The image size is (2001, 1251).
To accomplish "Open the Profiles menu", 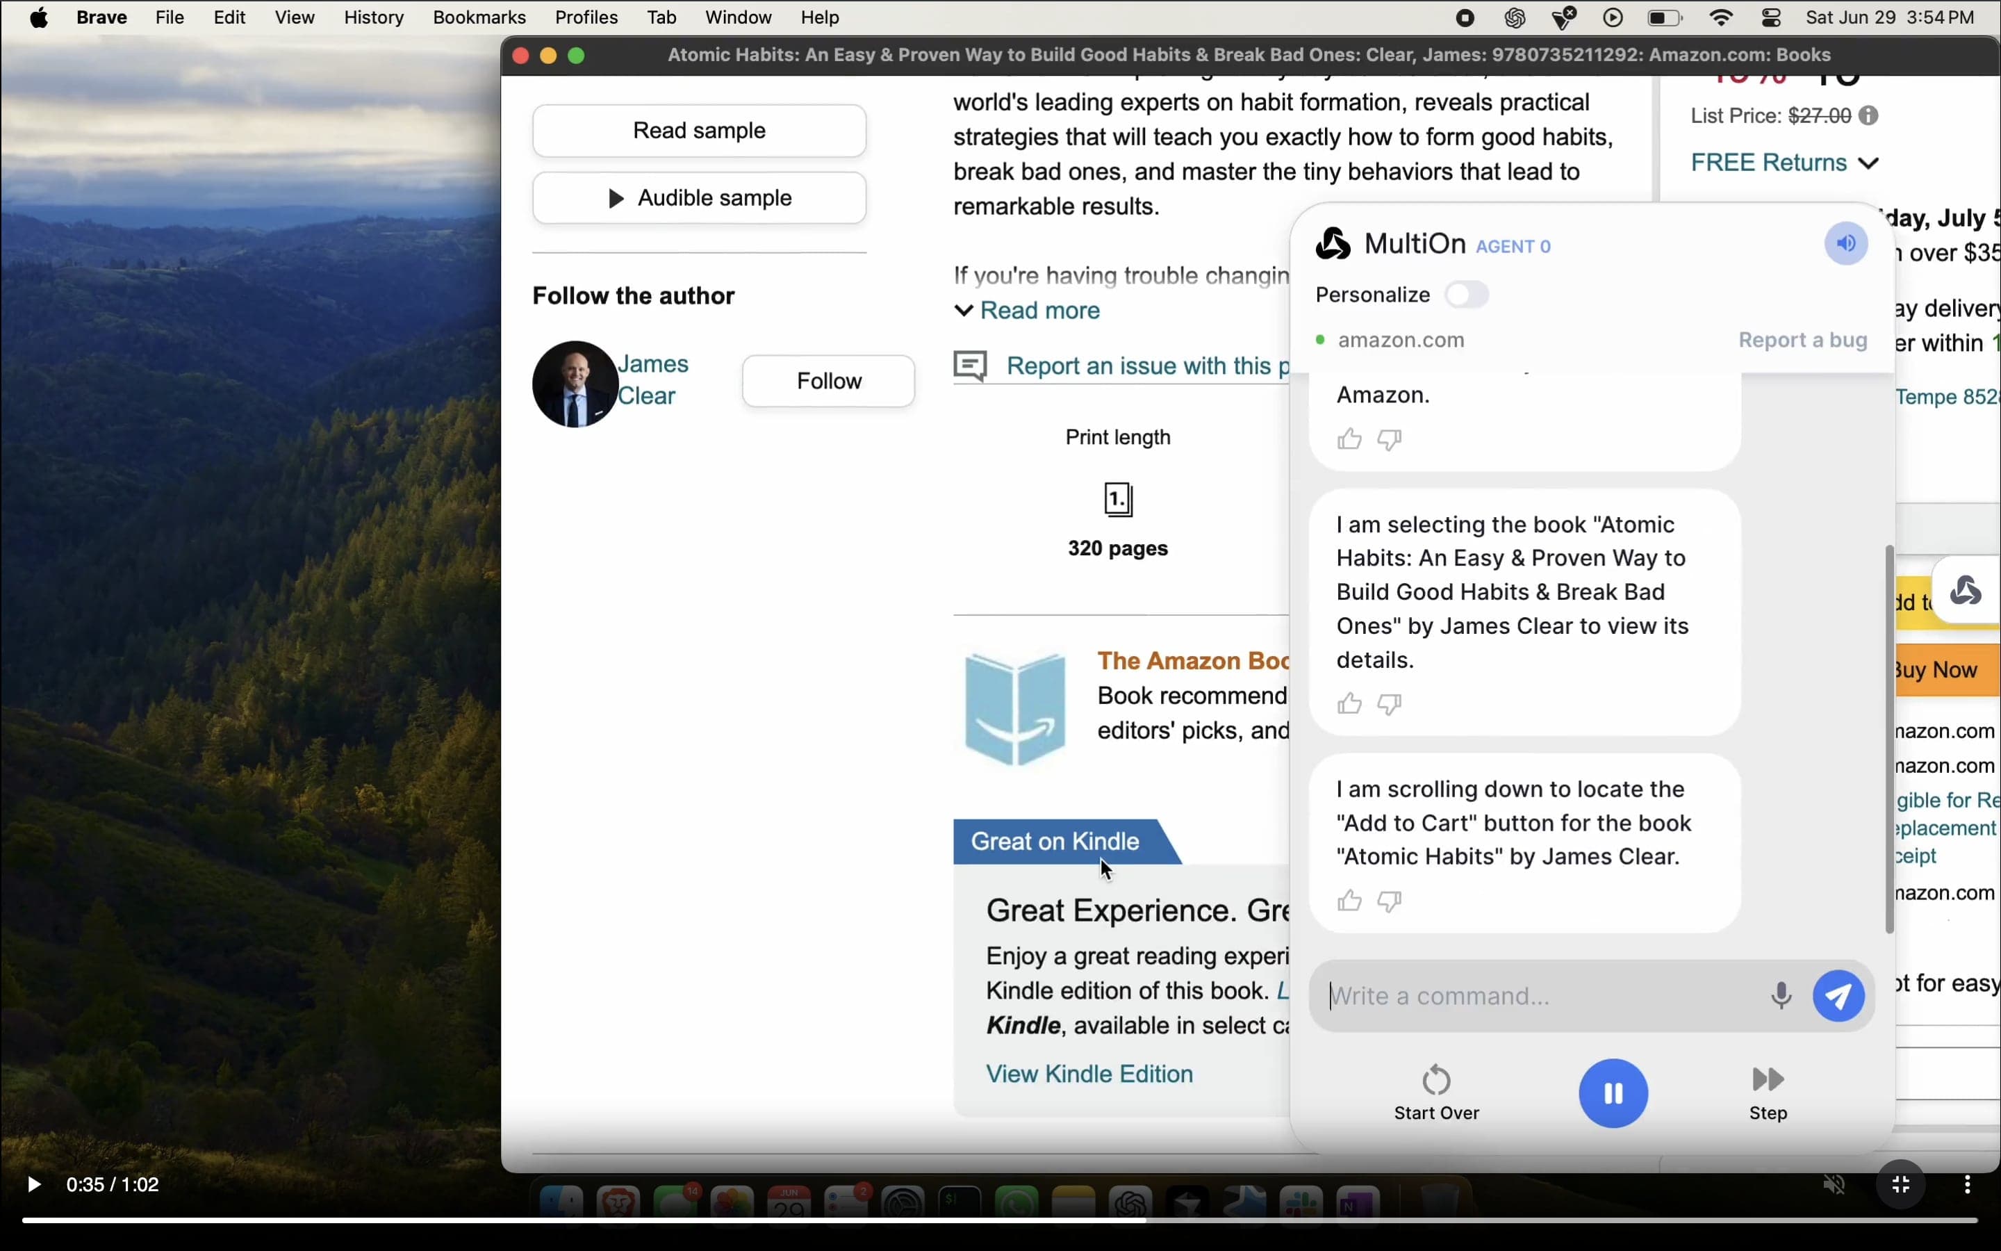I will 586,17.
